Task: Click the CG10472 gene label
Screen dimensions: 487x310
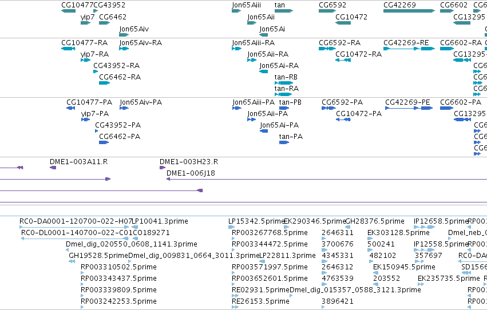Action: point(351,17)
